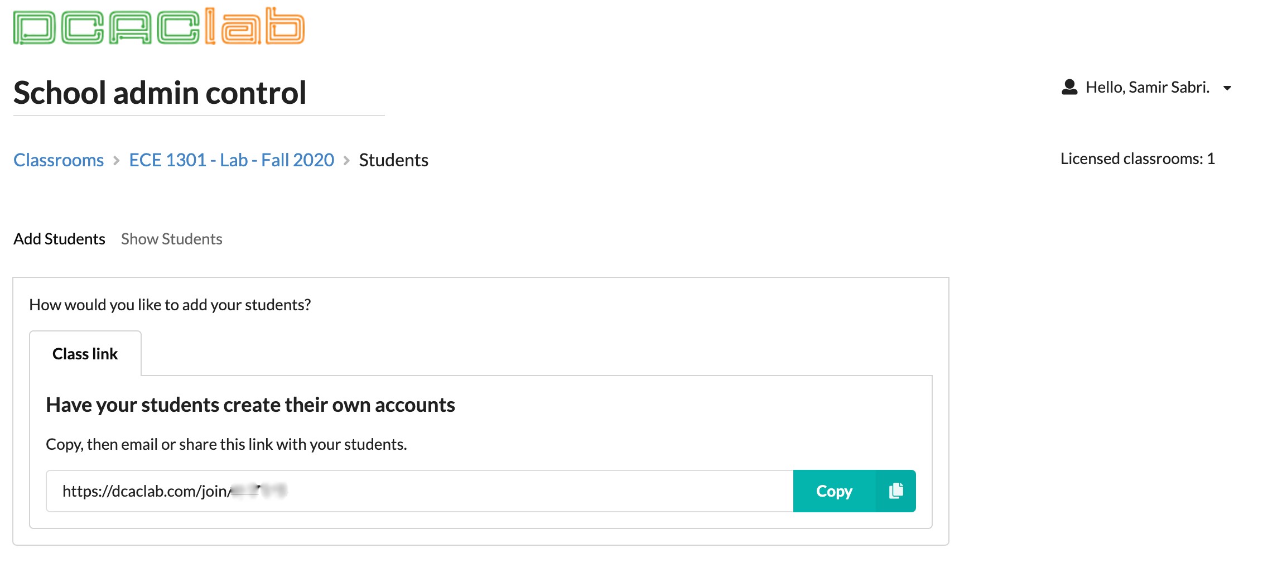Click the avatar icon next to Samir Sabri
Screen dimensions: 1263x577
1069,87
